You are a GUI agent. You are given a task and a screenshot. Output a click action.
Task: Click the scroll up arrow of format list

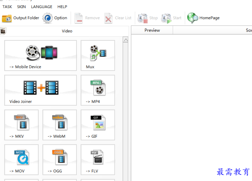pyautogui.click(x=126, y=40)
